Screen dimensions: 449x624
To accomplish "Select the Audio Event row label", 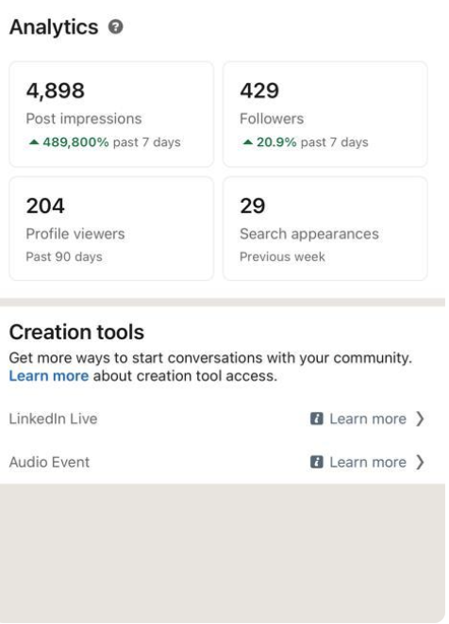I will [x=49, y=462].
